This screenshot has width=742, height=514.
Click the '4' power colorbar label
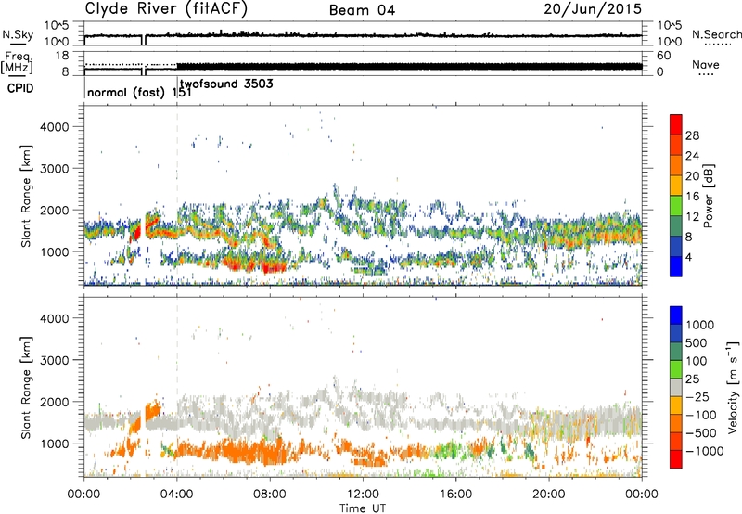pos(689,257)
